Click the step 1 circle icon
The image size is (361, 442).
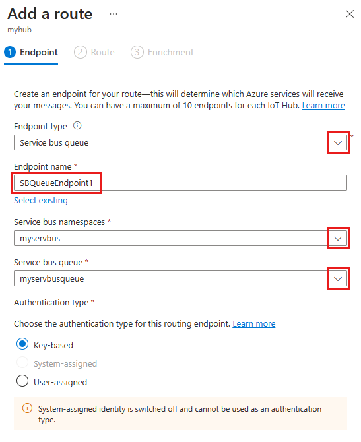pyautogui.click(x=10, y=52)
